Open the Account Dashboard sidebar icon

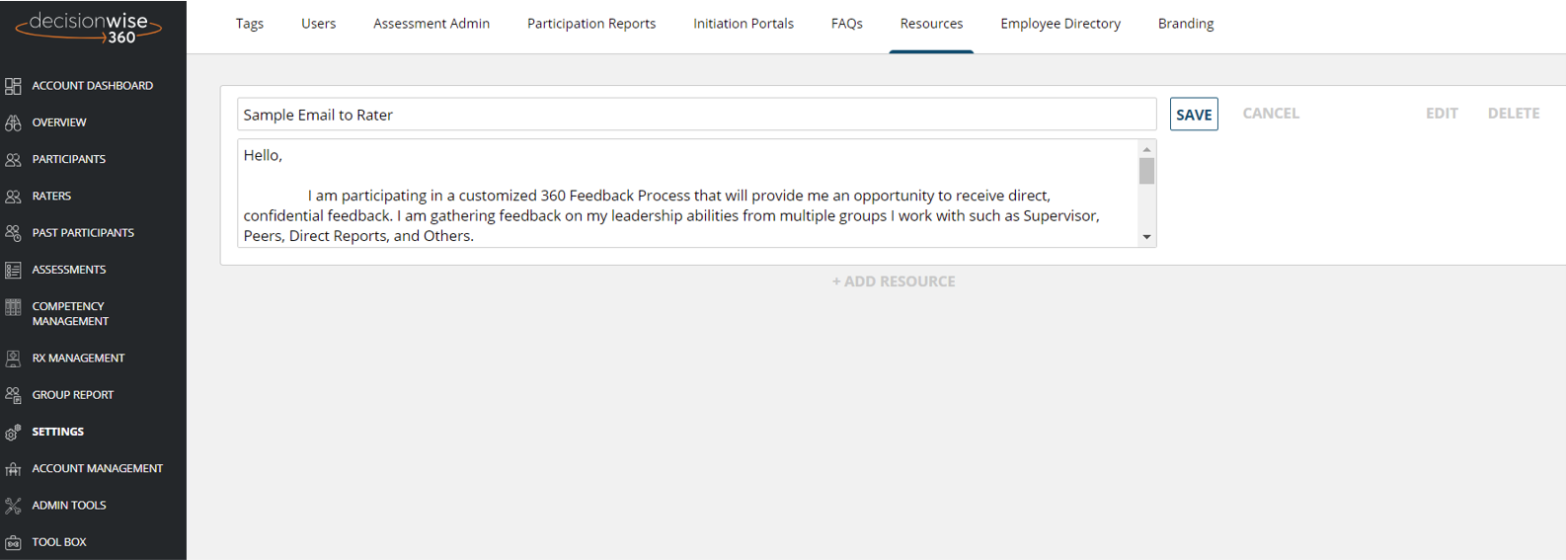[x=13, y=86]
